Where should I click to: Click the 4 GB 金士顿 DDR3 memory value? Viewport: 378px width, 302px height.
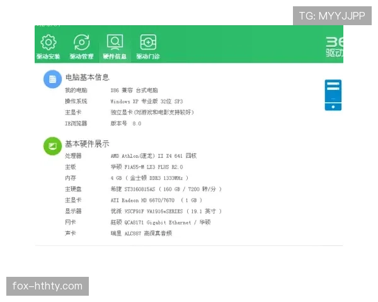(149, 178)
